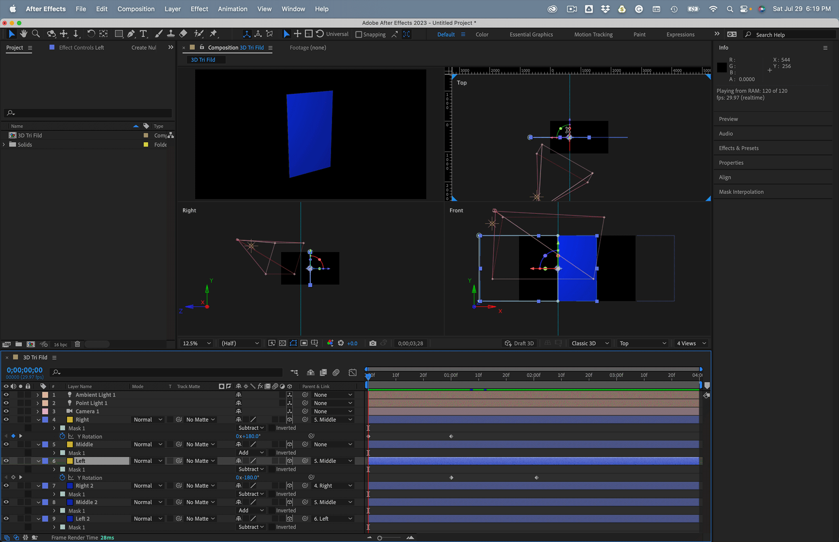
Task: Delete selected project item with trash icon
Action: [x=77, y=344]
